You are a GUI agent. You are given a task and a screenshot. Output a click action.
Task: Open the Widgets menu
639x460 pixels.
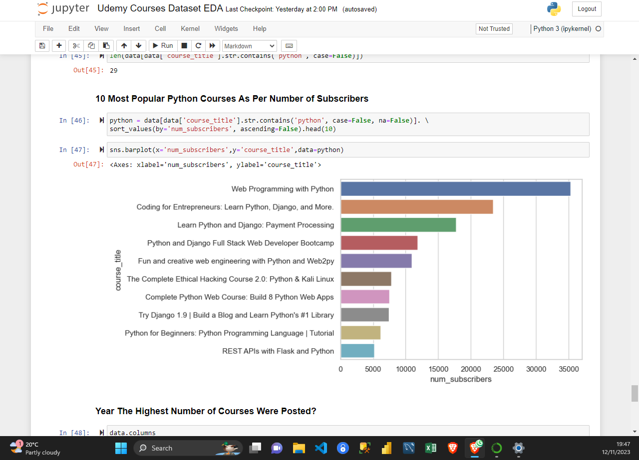click(x=226, y=29)
